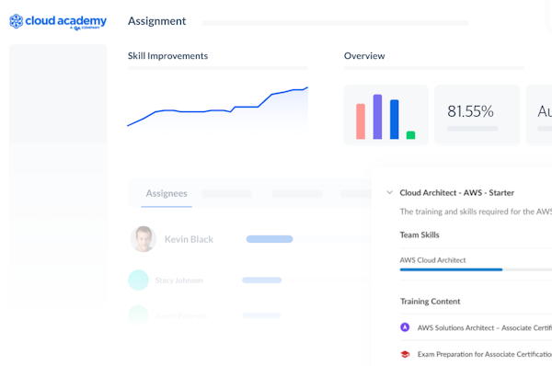Click Stacy Johnson's progress bar
This screenshot has height=366, width=552.
point(261,280)
